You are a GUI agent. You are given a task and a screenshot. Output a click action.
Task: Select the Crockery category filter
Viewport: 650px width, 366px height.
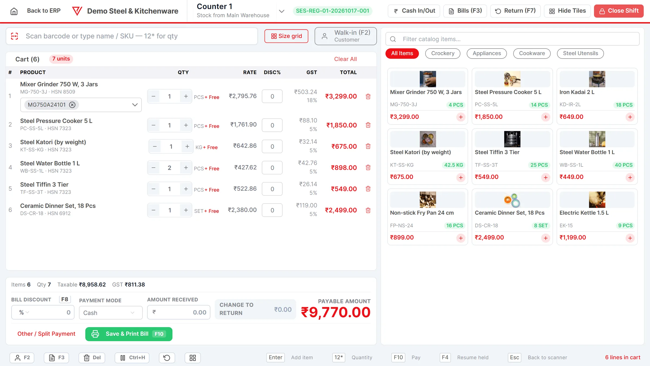[x=443, y=53]
